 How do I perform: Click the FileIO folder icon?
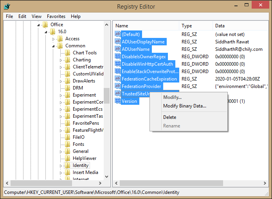[x=67, y=137]
